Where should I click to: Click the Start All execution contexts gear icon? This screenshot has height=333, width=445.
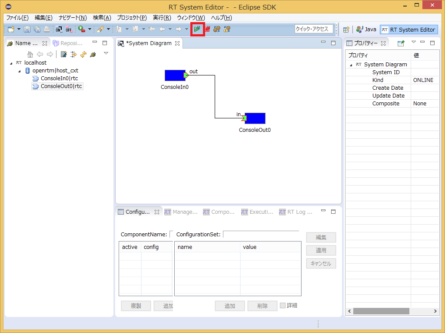(x=217, y=29)
